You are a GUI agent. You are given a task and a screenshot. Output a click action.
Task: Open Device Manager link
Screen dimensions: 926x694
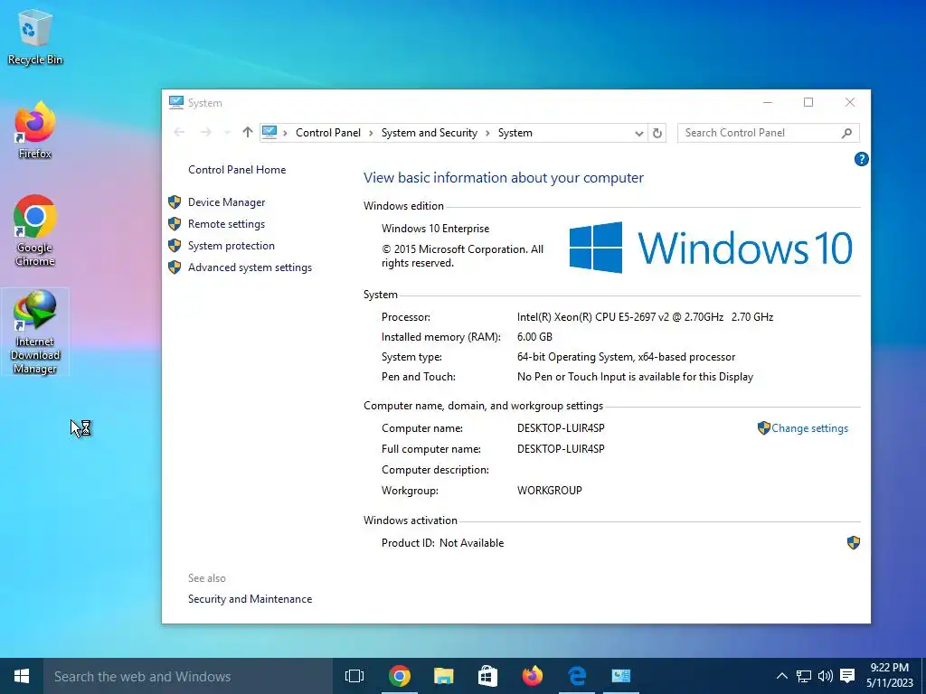[226, 202]
